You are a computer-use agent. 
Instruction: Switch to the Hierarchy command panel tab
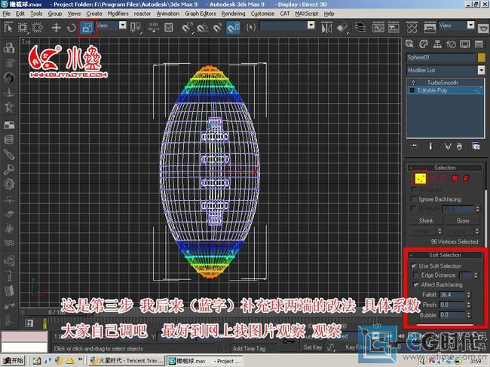pos(437,44)
